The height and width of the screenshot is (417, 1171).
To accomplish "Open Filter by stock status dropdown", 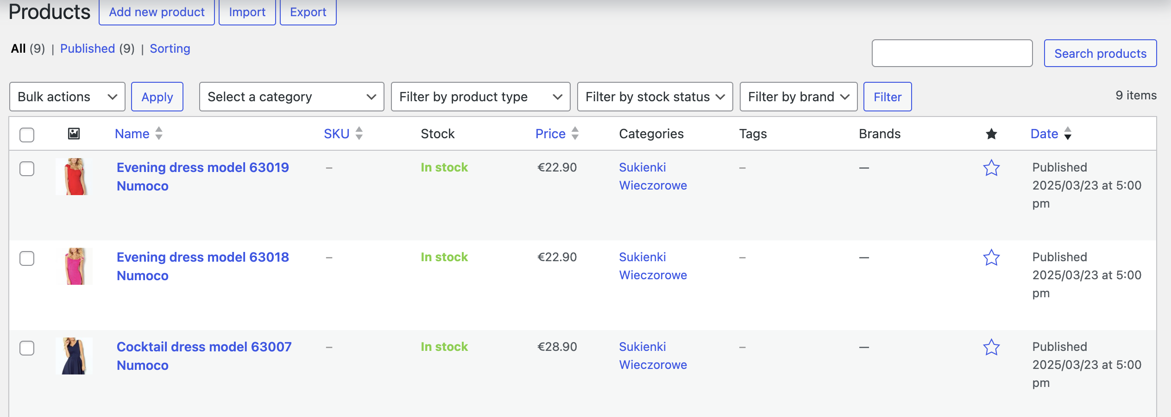I will [x=655, y=97].
